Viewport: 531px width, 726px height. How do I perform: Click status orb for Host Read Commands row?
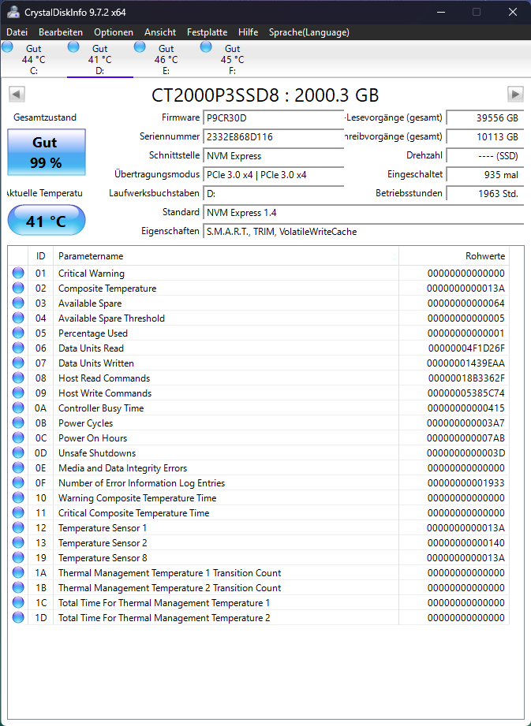point(18,378)
